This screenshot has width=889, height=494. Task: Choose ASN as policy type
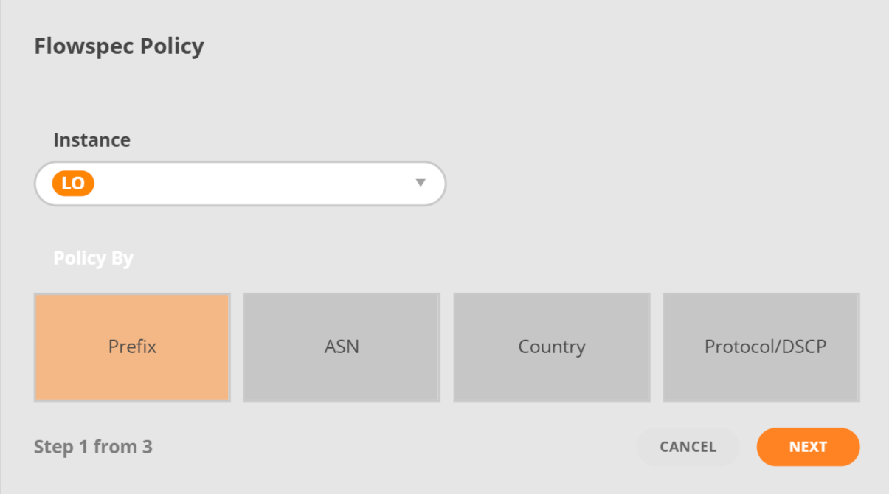tap(342, 347)
